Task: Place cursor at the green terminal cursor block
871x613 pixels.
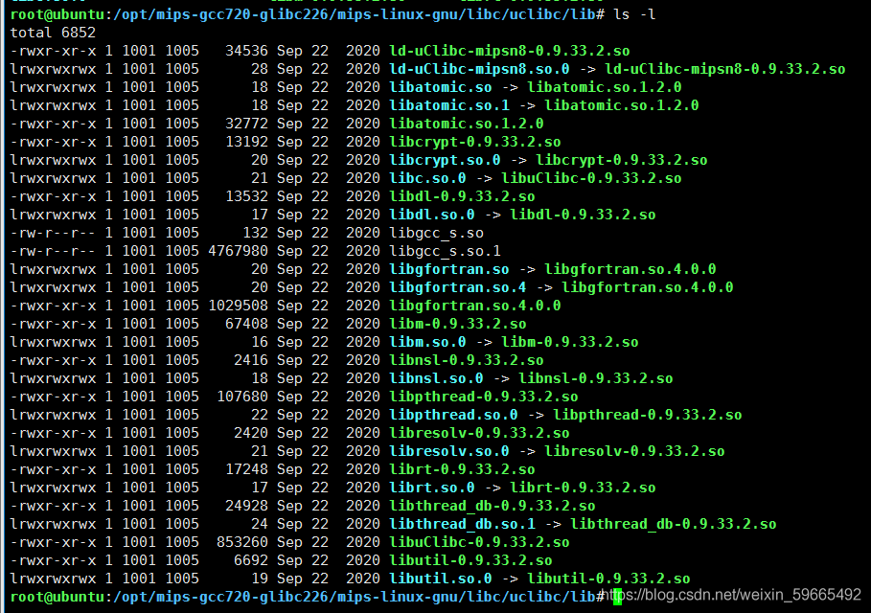Action: tap(617, 597)
